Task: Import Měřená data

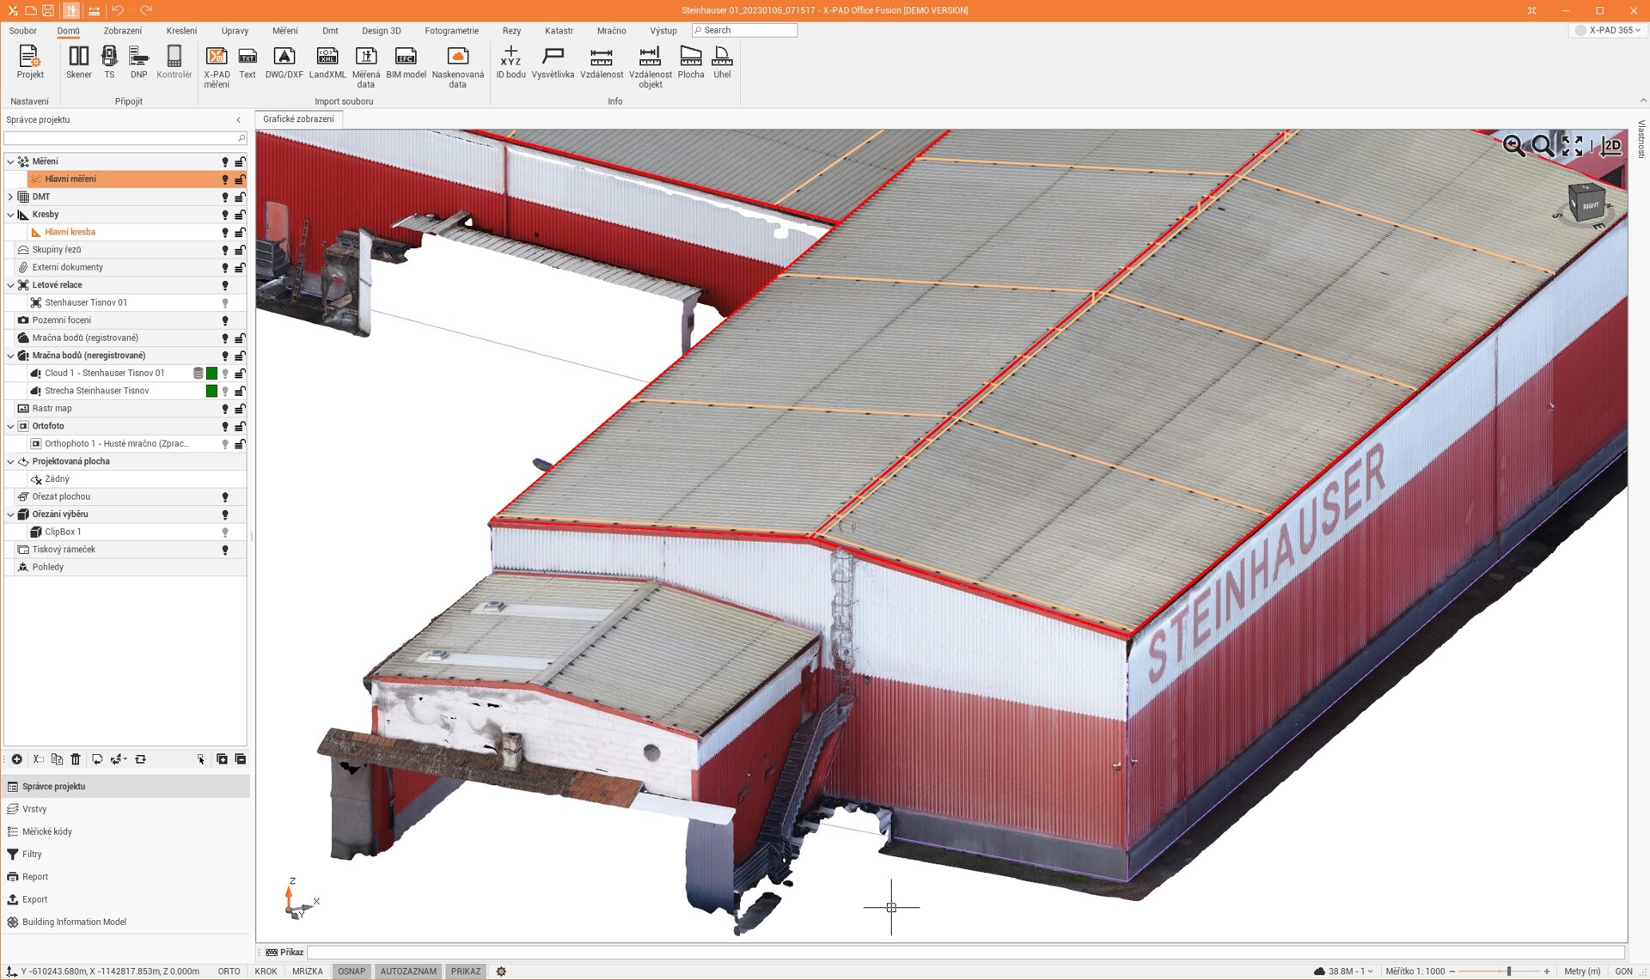Action: point(366,66)
